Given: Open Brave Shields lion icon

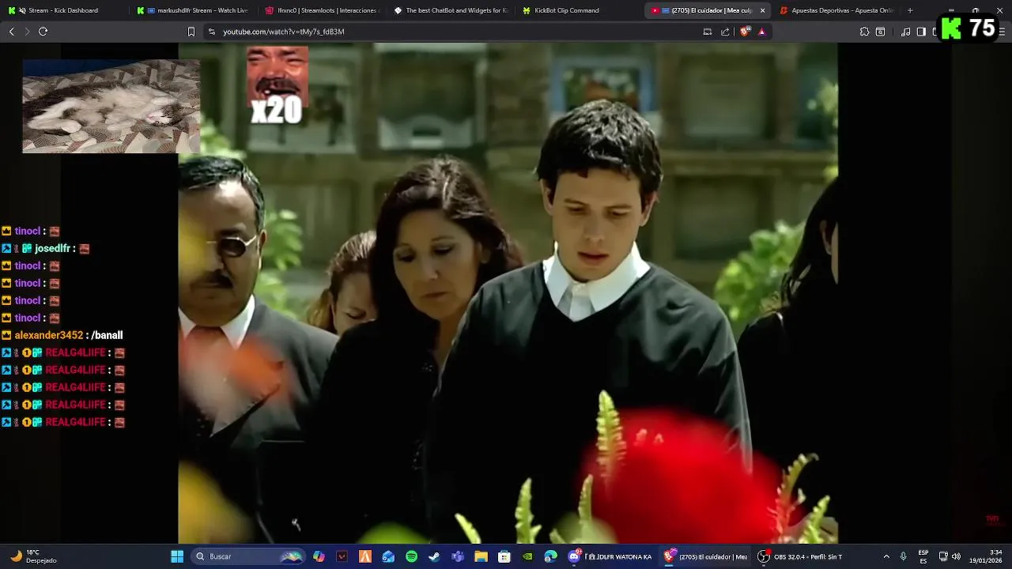Looking at the screenshot, I should [745, 32].
